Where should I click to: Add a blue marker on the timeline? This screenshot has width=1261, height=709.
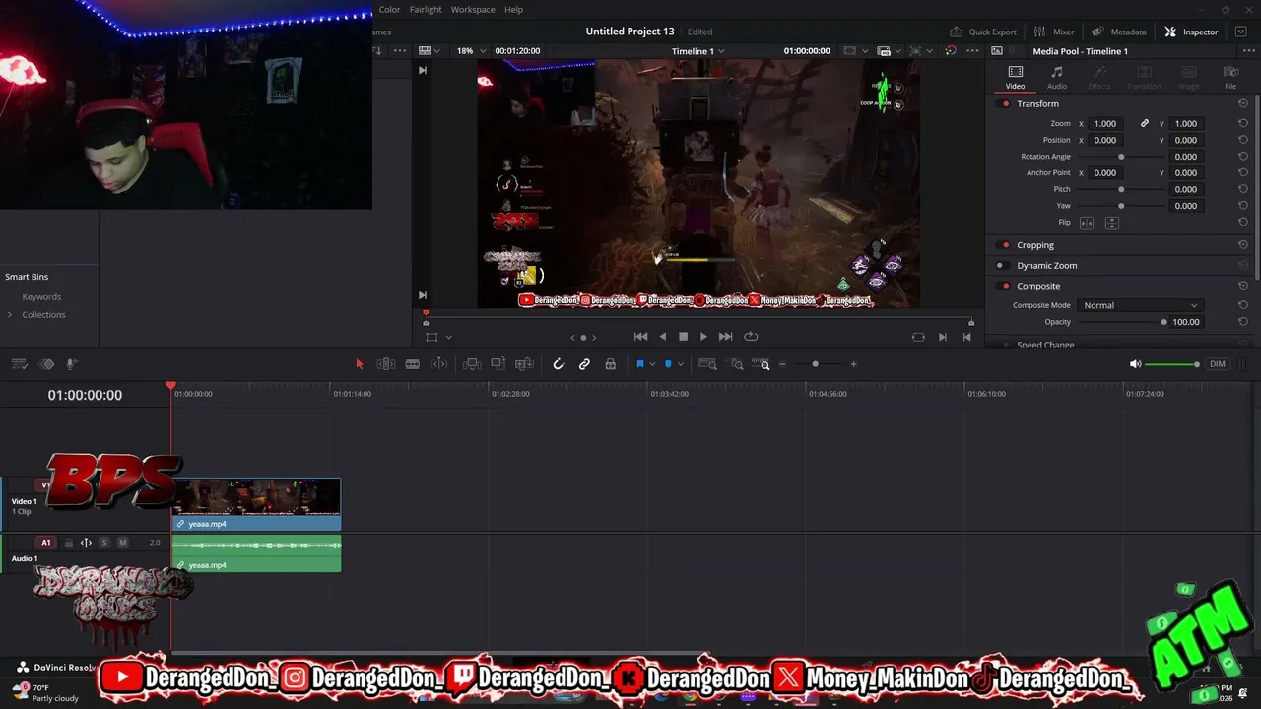coord(668,364)
